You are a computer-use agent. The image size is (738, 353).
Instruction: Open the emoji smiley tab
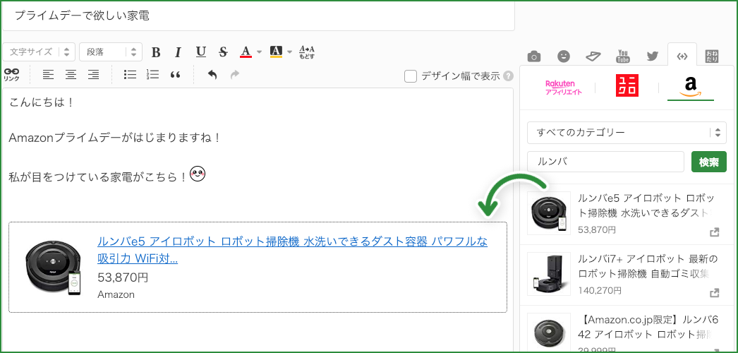564,56
